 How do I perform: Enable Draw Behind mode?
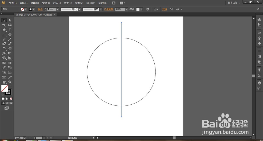tap(7, 103)
